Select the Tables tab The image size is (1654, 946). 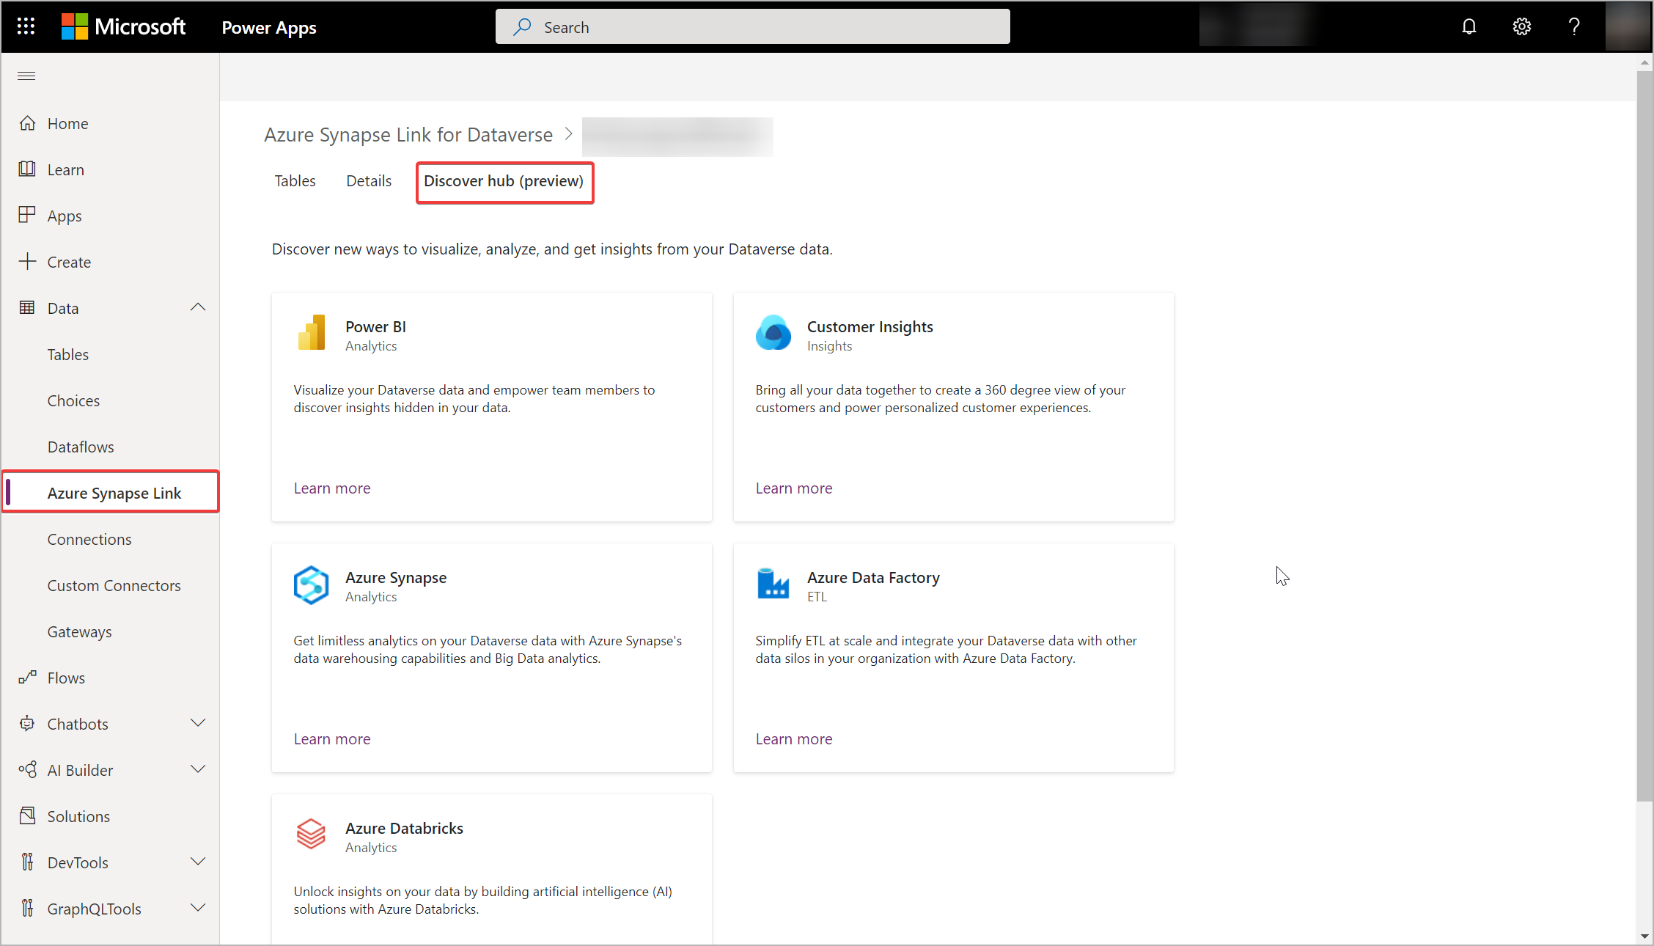(294, 180)
